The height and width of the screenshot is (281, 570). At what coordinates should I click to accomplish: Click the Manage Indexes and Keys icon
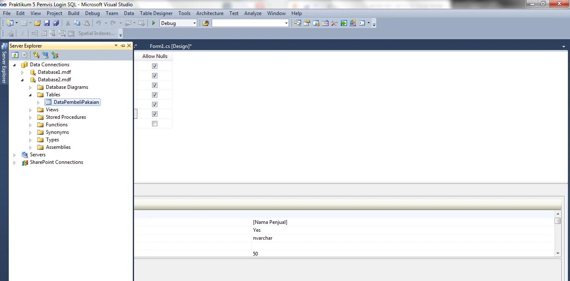coord(43,33)
